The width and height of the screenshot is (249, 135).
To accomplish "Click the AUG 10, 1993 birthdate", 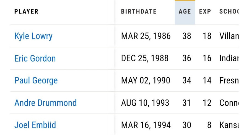I will pos(145,103).
